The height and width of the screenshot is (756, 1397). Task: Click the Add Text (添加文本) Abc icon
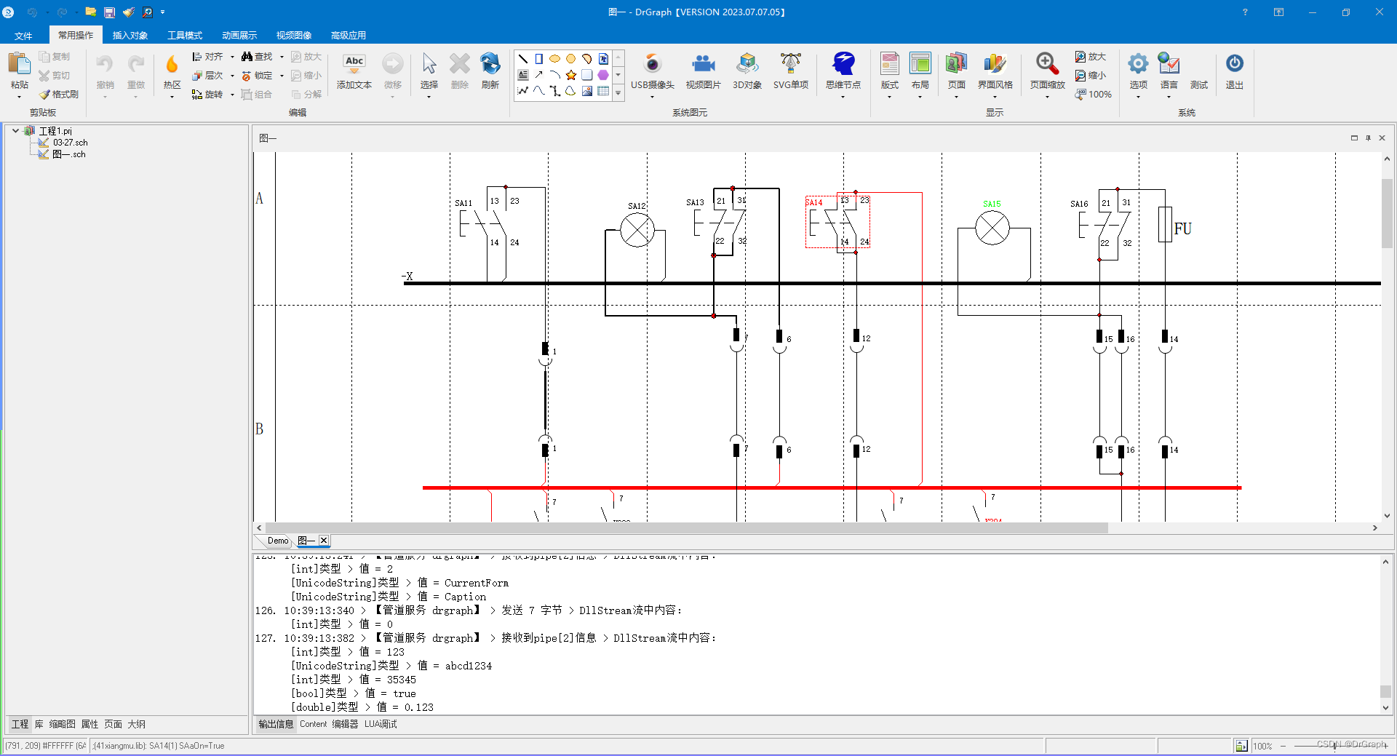pos(354,64)
